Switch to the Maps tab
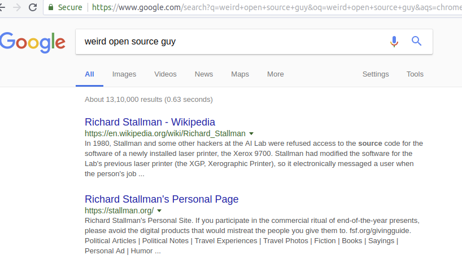This screenshot has width=462, height=264. (x=240, y=74)
